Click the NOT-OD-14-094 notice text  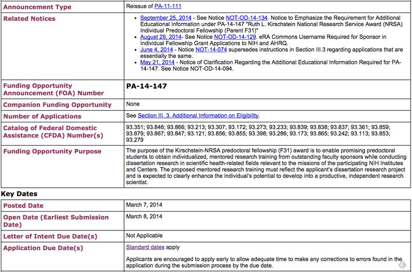[x=211, y=68]
